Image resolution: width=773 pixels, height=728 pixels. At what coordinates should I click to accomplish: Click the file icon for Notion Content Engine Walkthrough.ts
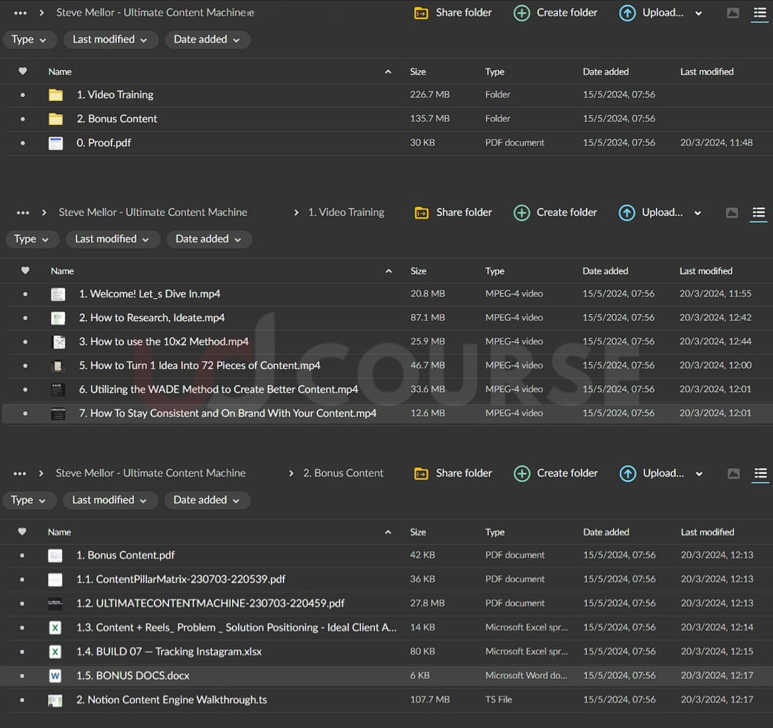55,700
